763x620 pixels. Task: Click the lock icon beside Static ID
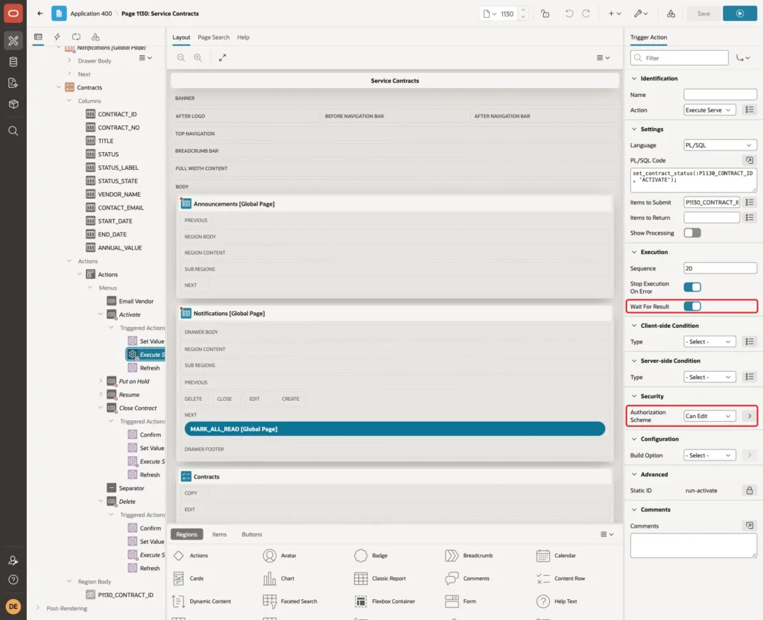point(750,490)
